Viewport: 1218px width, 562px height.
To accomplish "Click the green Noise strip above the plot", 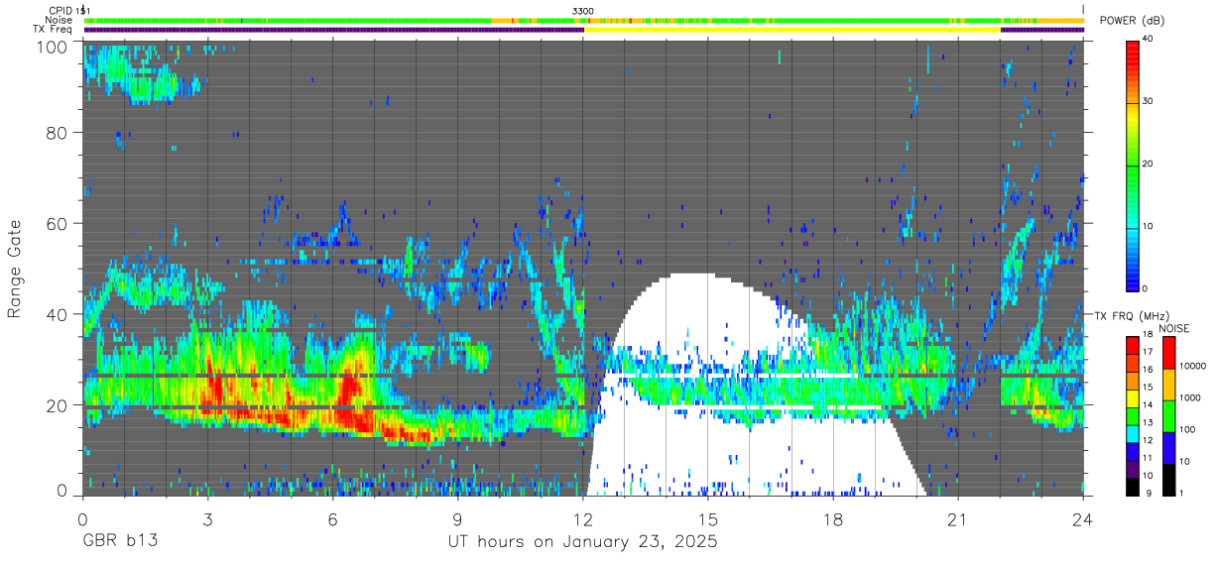I will click(288, 20).
